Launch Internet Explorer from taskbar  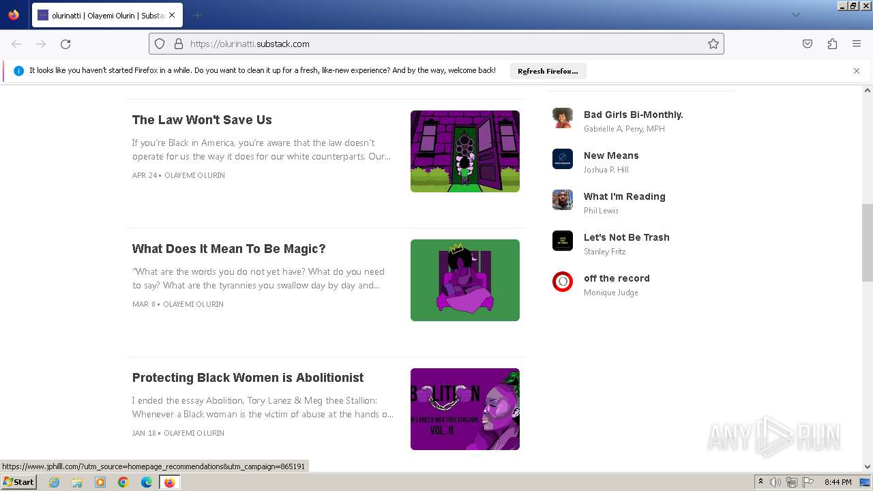[x=54, y=482]
